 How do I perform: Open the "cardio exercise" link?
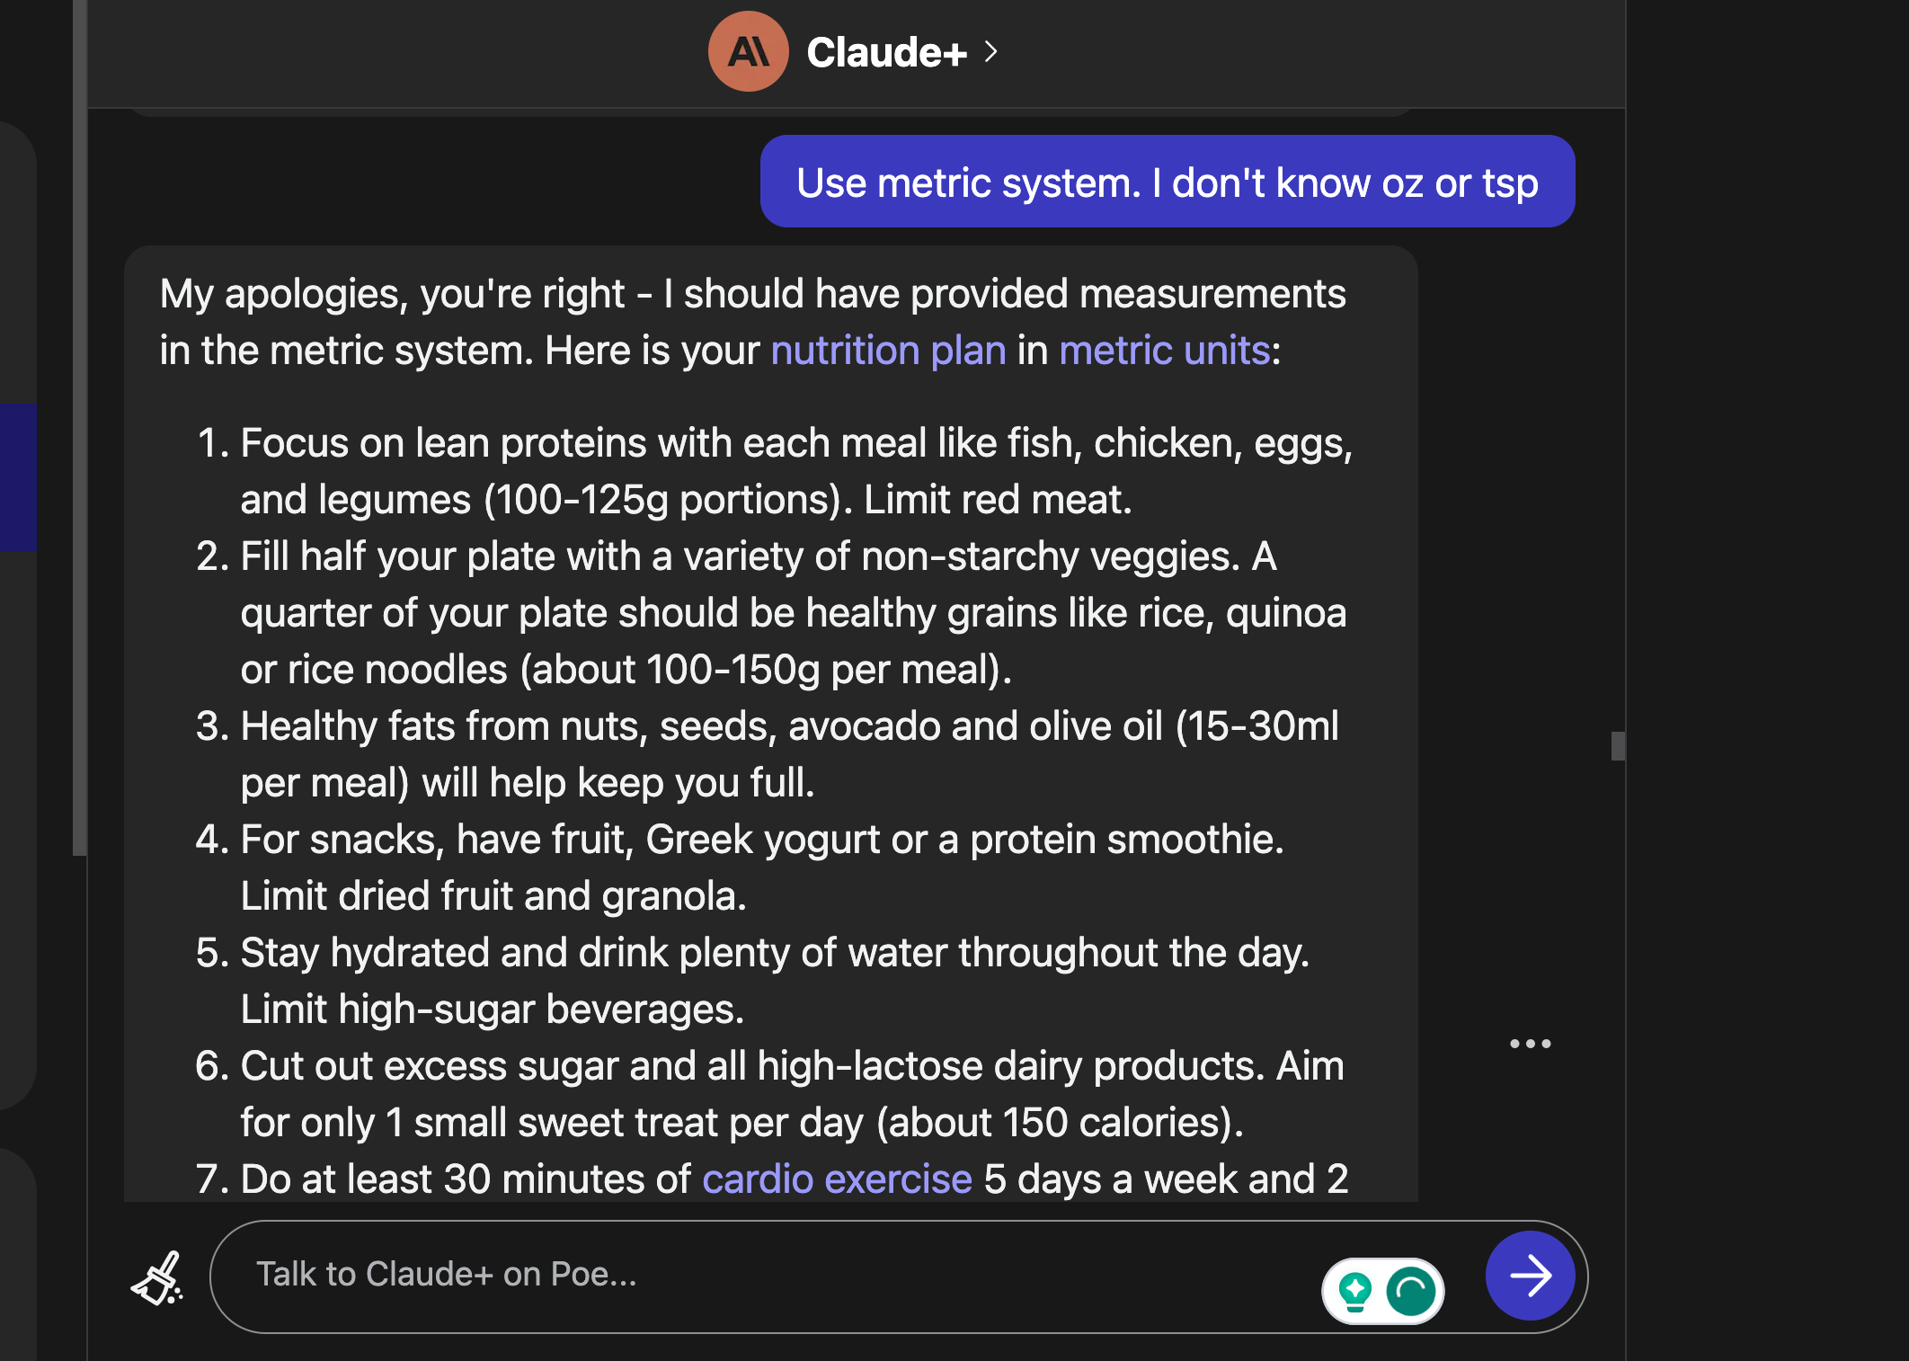coord(837,1179)
